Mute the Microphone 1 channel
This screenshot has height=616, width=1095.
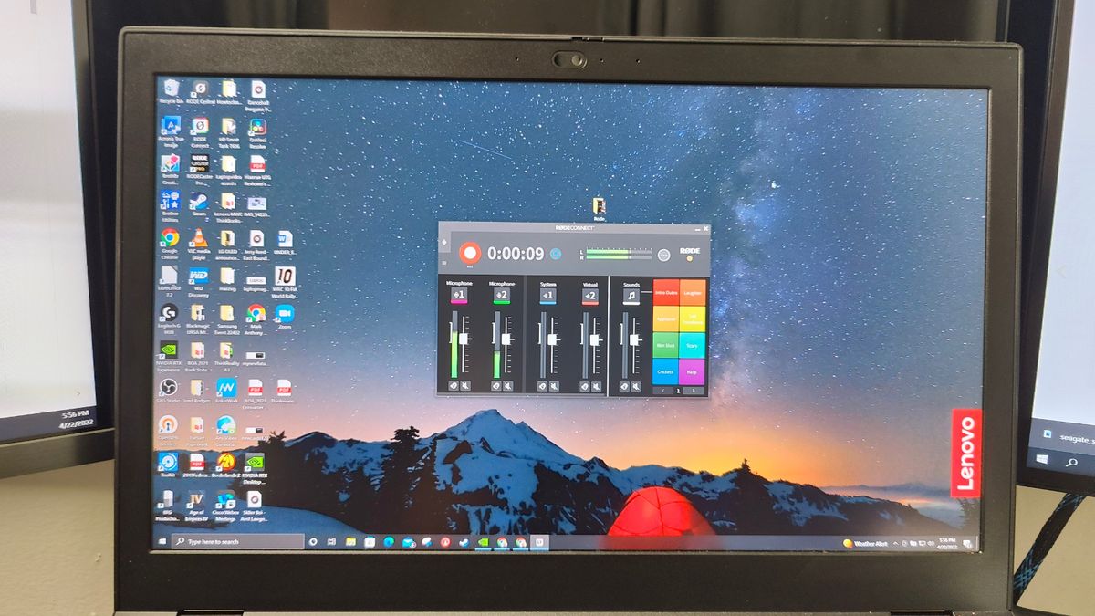click(465, 386)
